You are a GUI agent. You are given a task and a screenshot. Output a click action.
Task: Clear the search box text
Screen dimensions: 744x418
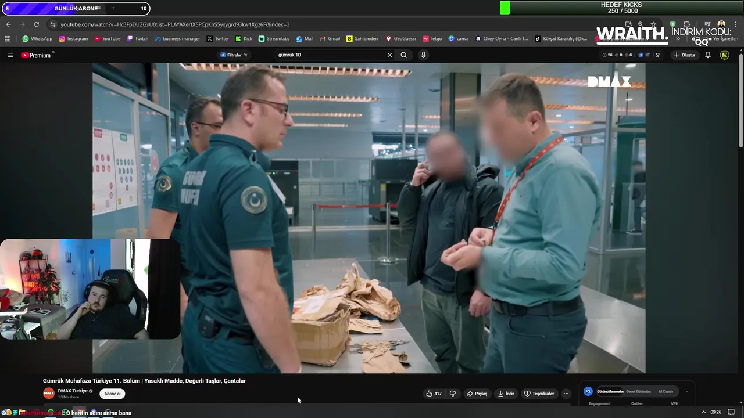389,55
